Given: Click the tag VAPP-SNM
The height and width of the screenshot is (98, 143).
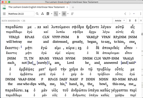Looking at the screenshot, I should [x=111, y=58].
